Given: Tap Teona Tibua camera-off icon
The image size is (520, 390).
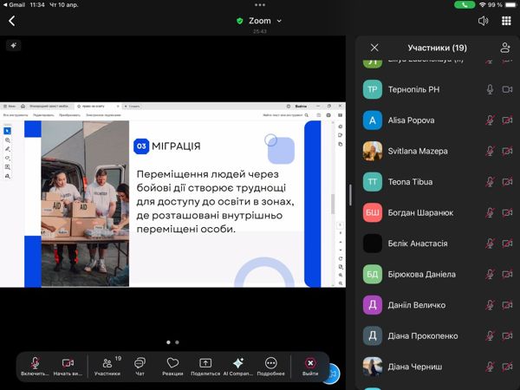Looking at the screenshot, I should pos(507,182).
